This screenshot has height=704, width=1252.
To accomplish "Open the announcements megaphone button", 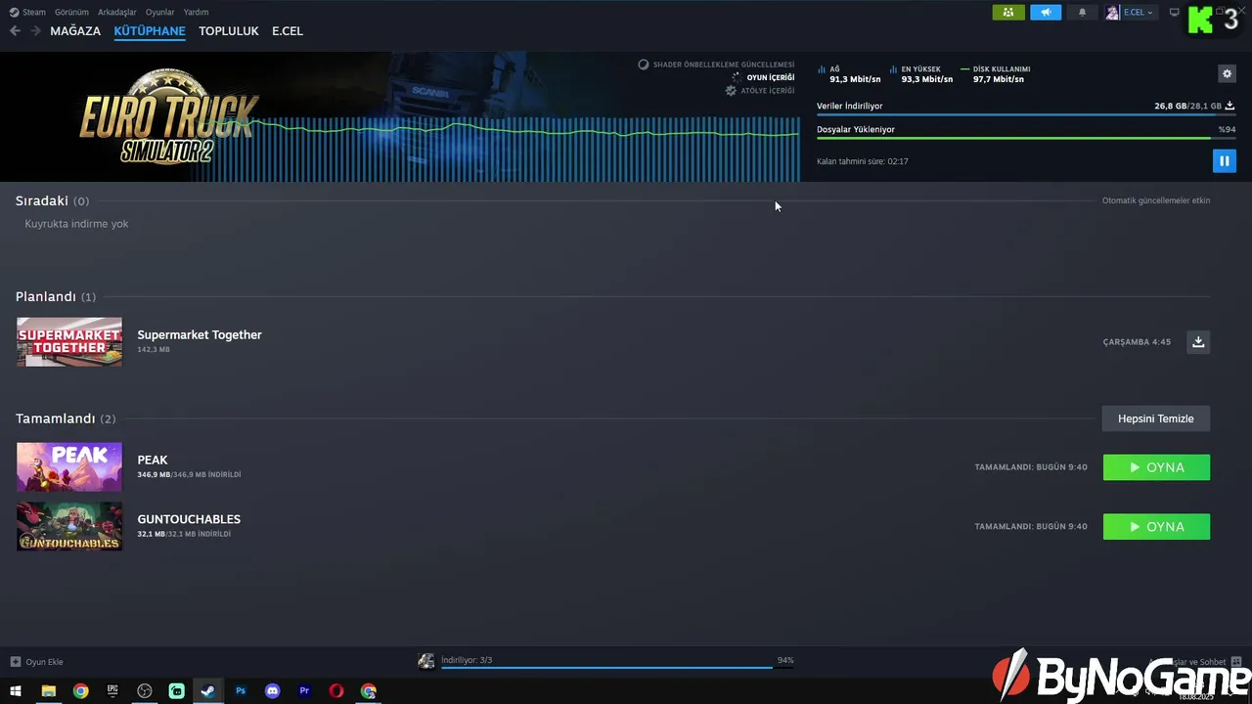I will (x=1046, y=13).
